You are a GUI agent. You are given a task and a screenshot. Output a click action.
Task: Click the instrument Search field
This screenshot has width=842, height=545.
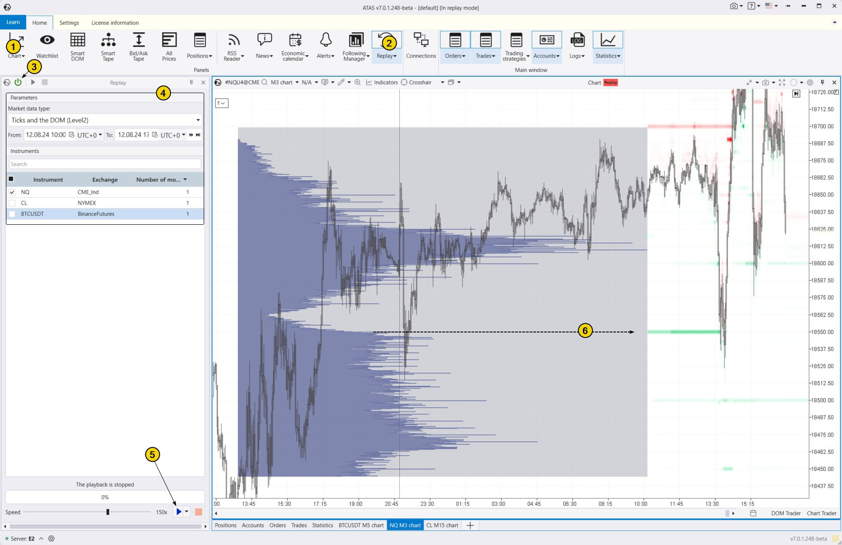tap(105, 164)
